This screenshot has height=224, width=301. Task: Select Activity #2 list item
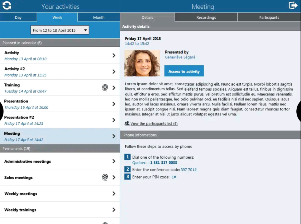point(60,72)
